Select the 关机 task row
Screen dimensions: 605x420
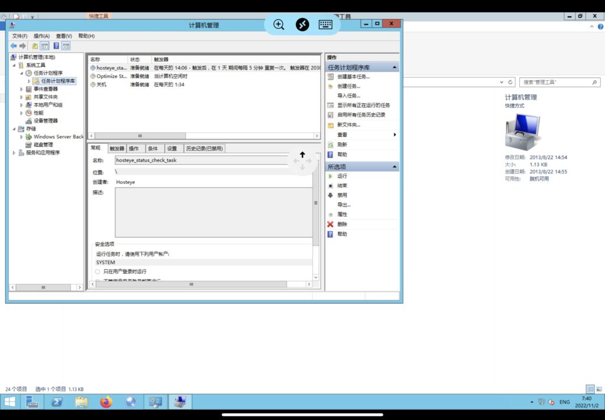102,85
